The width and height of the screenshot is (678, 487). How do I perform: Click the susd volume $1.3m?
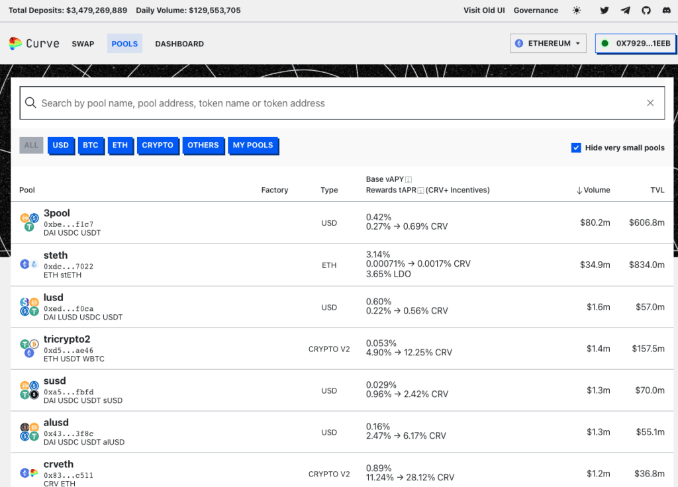tap(599, 390)
